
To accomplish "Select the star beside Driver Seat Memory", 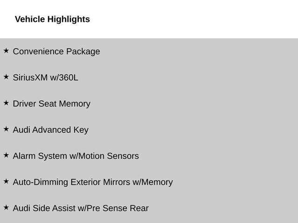I will click(6, 103).
